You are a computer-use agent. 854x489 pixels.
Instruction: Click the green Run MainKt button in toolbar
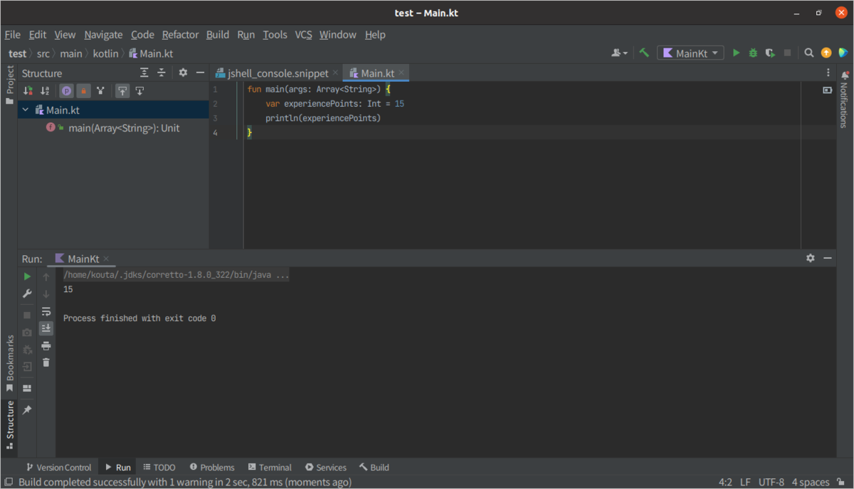[x=737, y=53]
